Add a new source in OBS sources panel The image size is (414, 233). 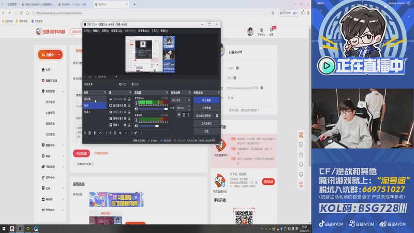coord(110,133)
